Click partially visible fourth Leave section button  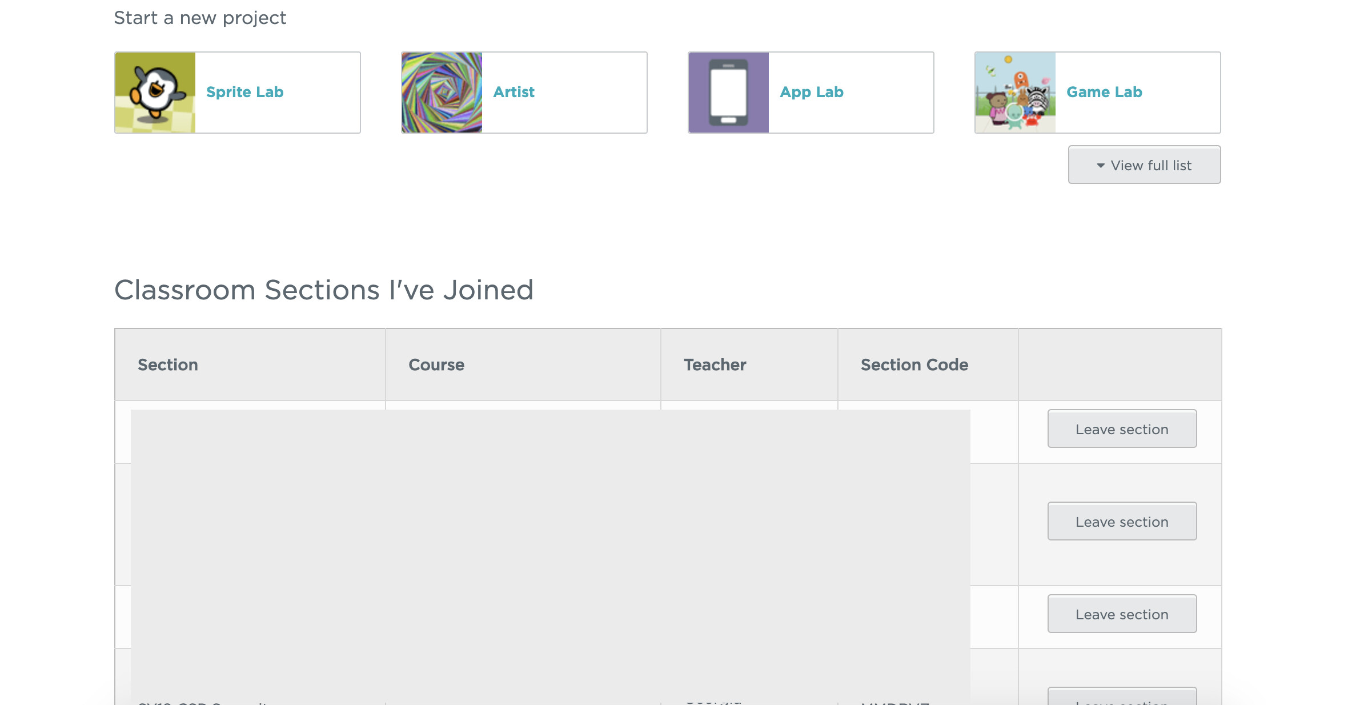pyautogui.click(x=1121, y=698)
